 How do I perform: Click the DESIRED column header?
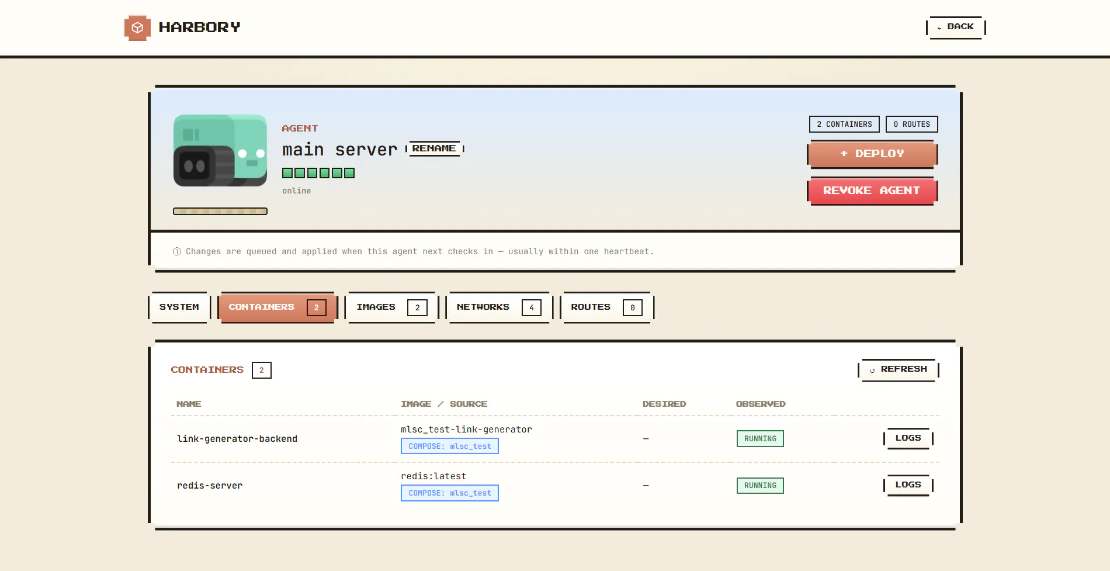[664, 404]
